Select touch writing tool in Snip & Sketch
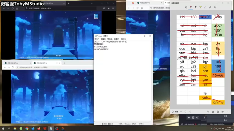234x131 pixels. tap(186, 7)
